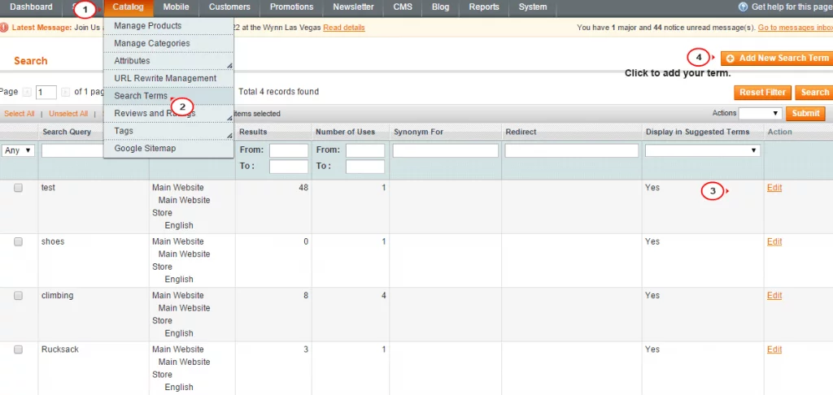Select Manage Products from Catalog menu

pyautogui.click(x=148, y=26)
